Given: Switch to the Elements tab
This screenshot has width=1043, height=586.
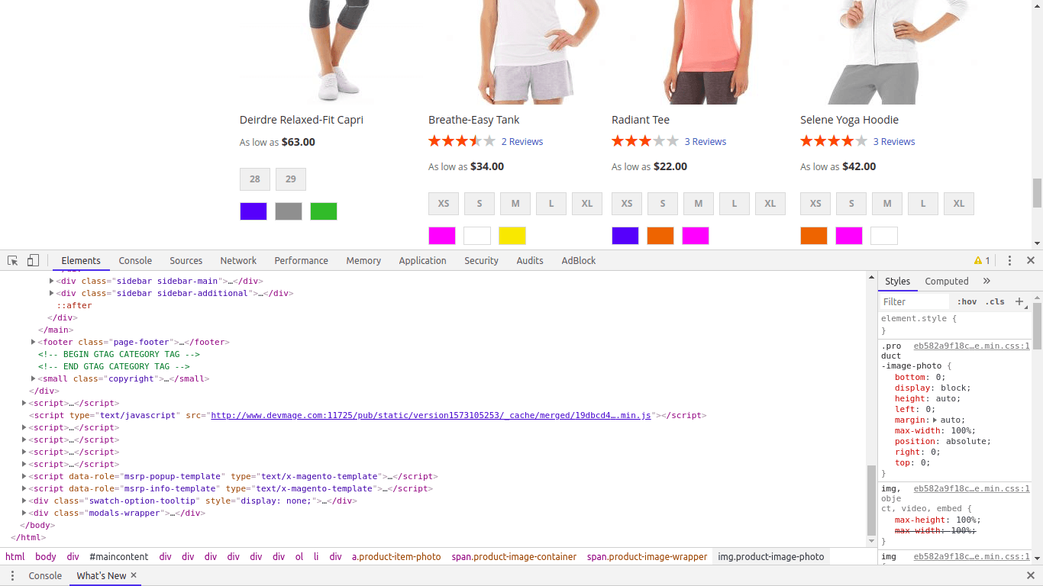Looking at the screenshot, I should 81,260.
